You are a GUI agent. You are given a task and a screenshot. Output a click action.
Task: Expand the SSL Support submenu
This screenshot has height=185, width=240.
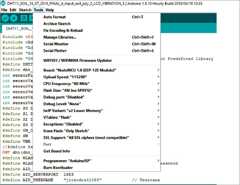pos(97,138)
